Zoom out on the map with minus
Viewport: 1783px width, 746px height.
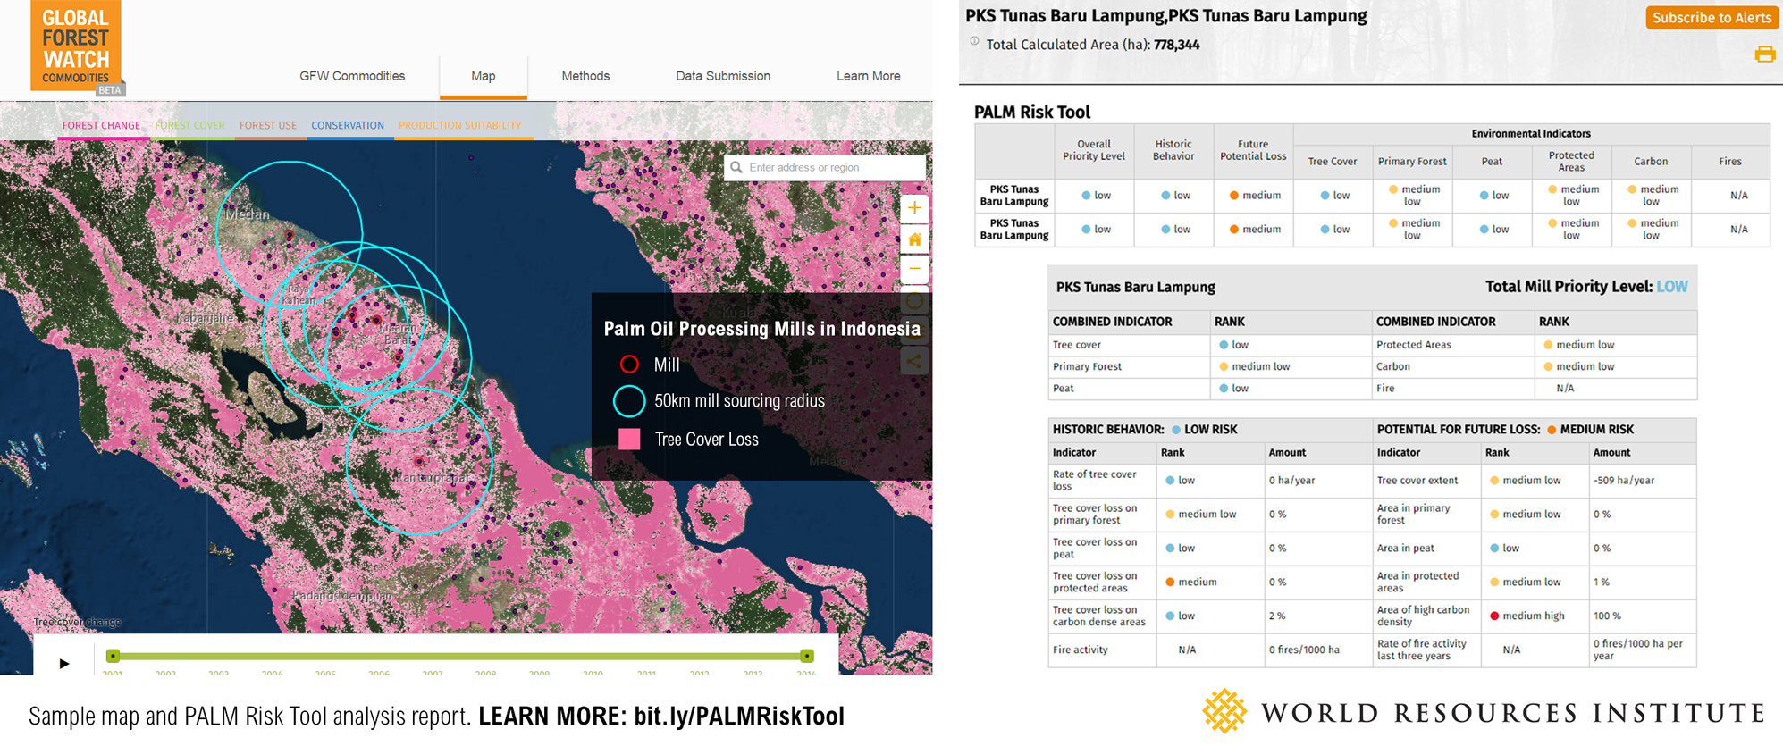pos(914,269)
